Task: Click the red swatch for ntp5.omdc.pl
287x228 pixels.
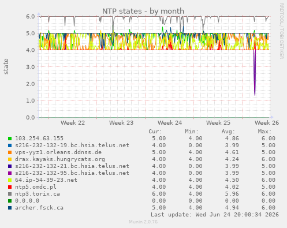Action: pyautogui.click(x=10, y=187)
